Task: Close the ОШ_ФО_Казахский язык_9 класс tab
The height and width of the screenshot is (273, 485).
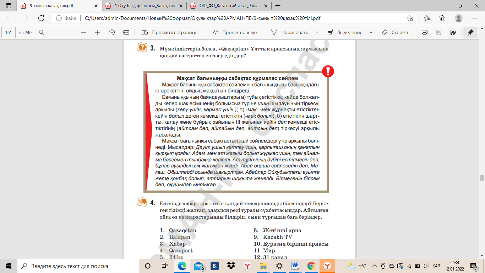Action: click(266, 6)
